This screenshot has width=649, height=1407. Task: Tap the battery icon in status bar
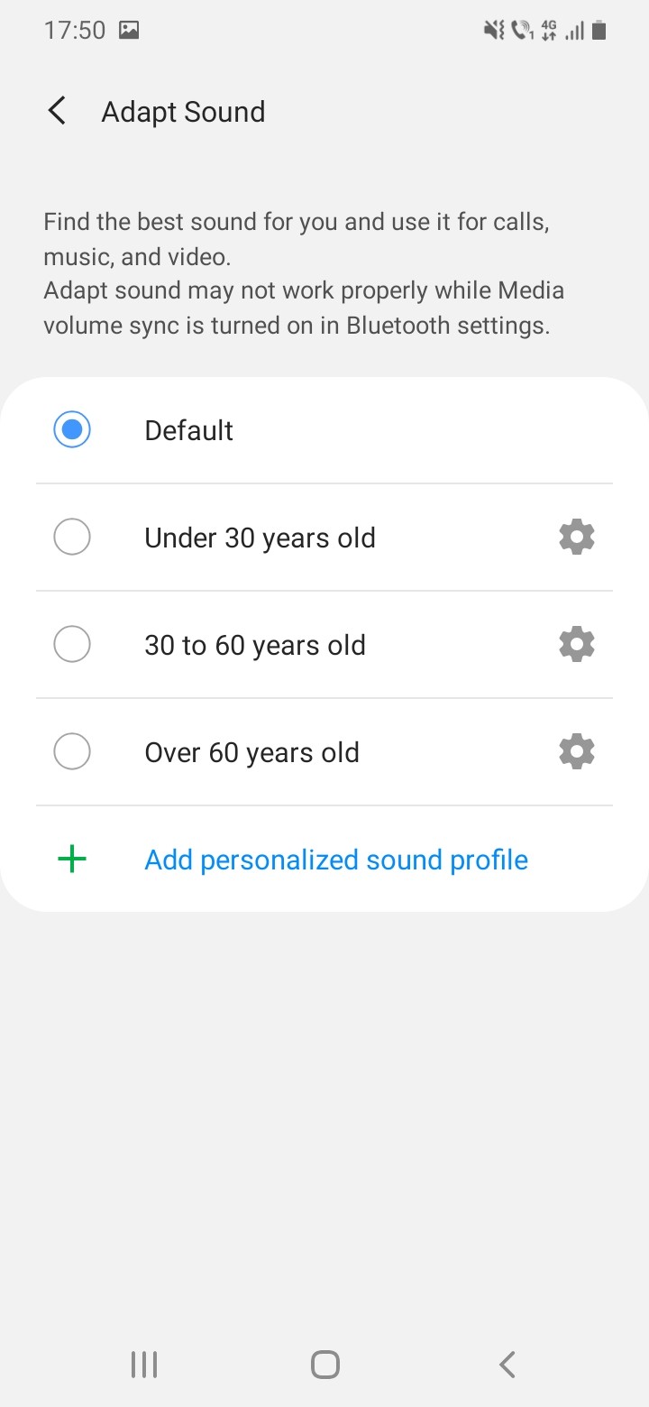pyautogui.click(x=599, y=32)
